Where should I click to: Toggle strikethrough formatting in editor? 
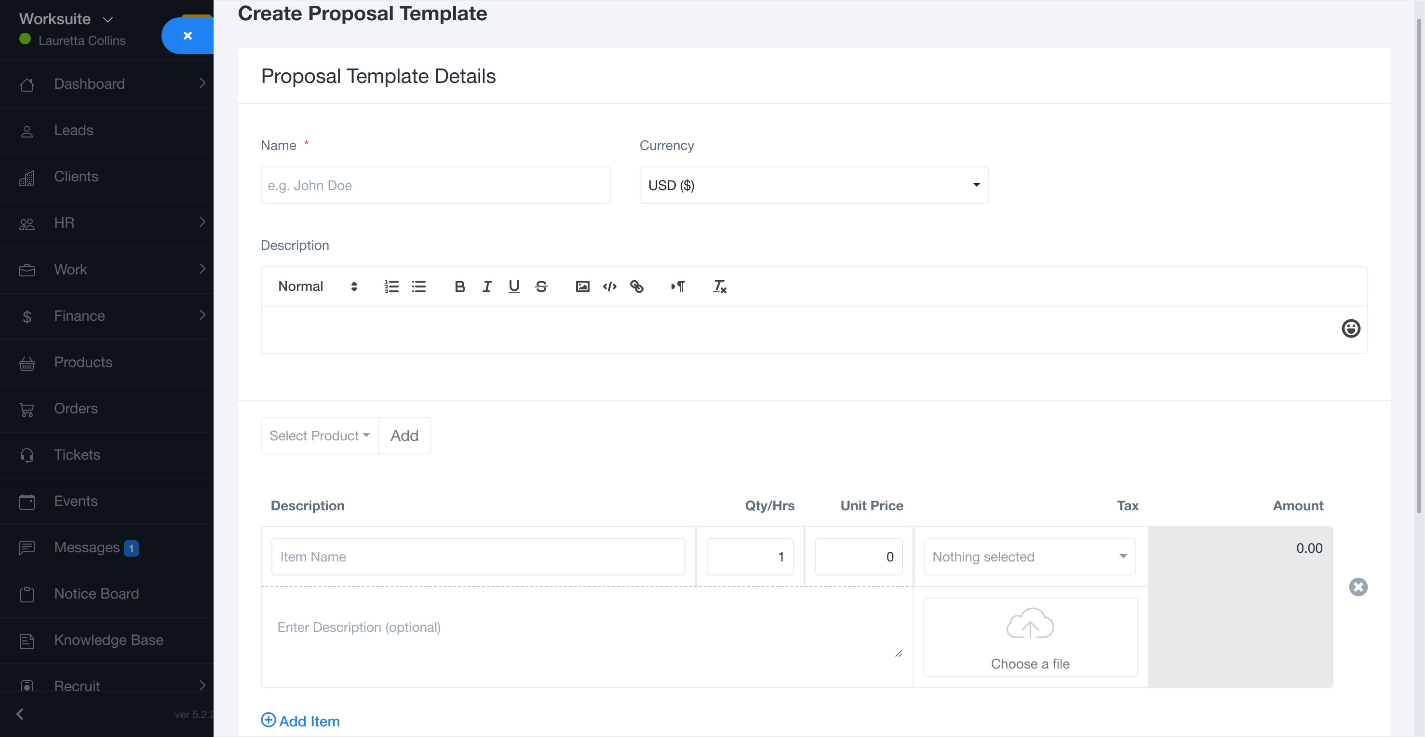pyautogui.click(x=541, y=287)
